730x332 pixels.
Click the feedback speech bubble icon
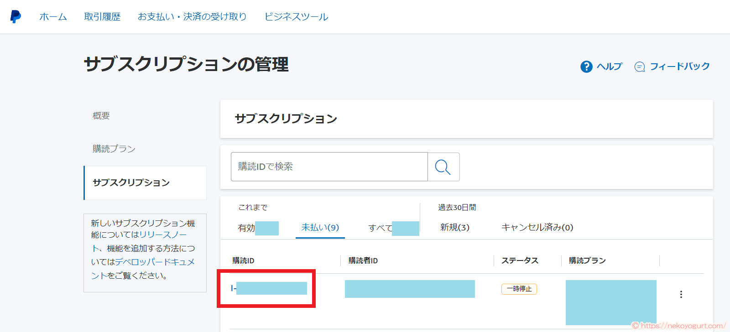(640, 67)
